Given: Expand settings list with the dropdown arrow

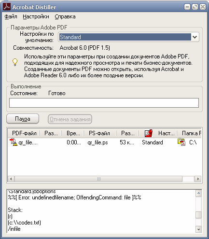Looking at the screenshot, I should 195,37.
